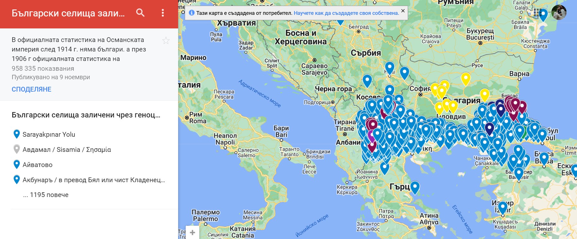The height and width of the screenshot is (239, 577).
Task: Close the user-created map notification
Action: click(403, 11)
